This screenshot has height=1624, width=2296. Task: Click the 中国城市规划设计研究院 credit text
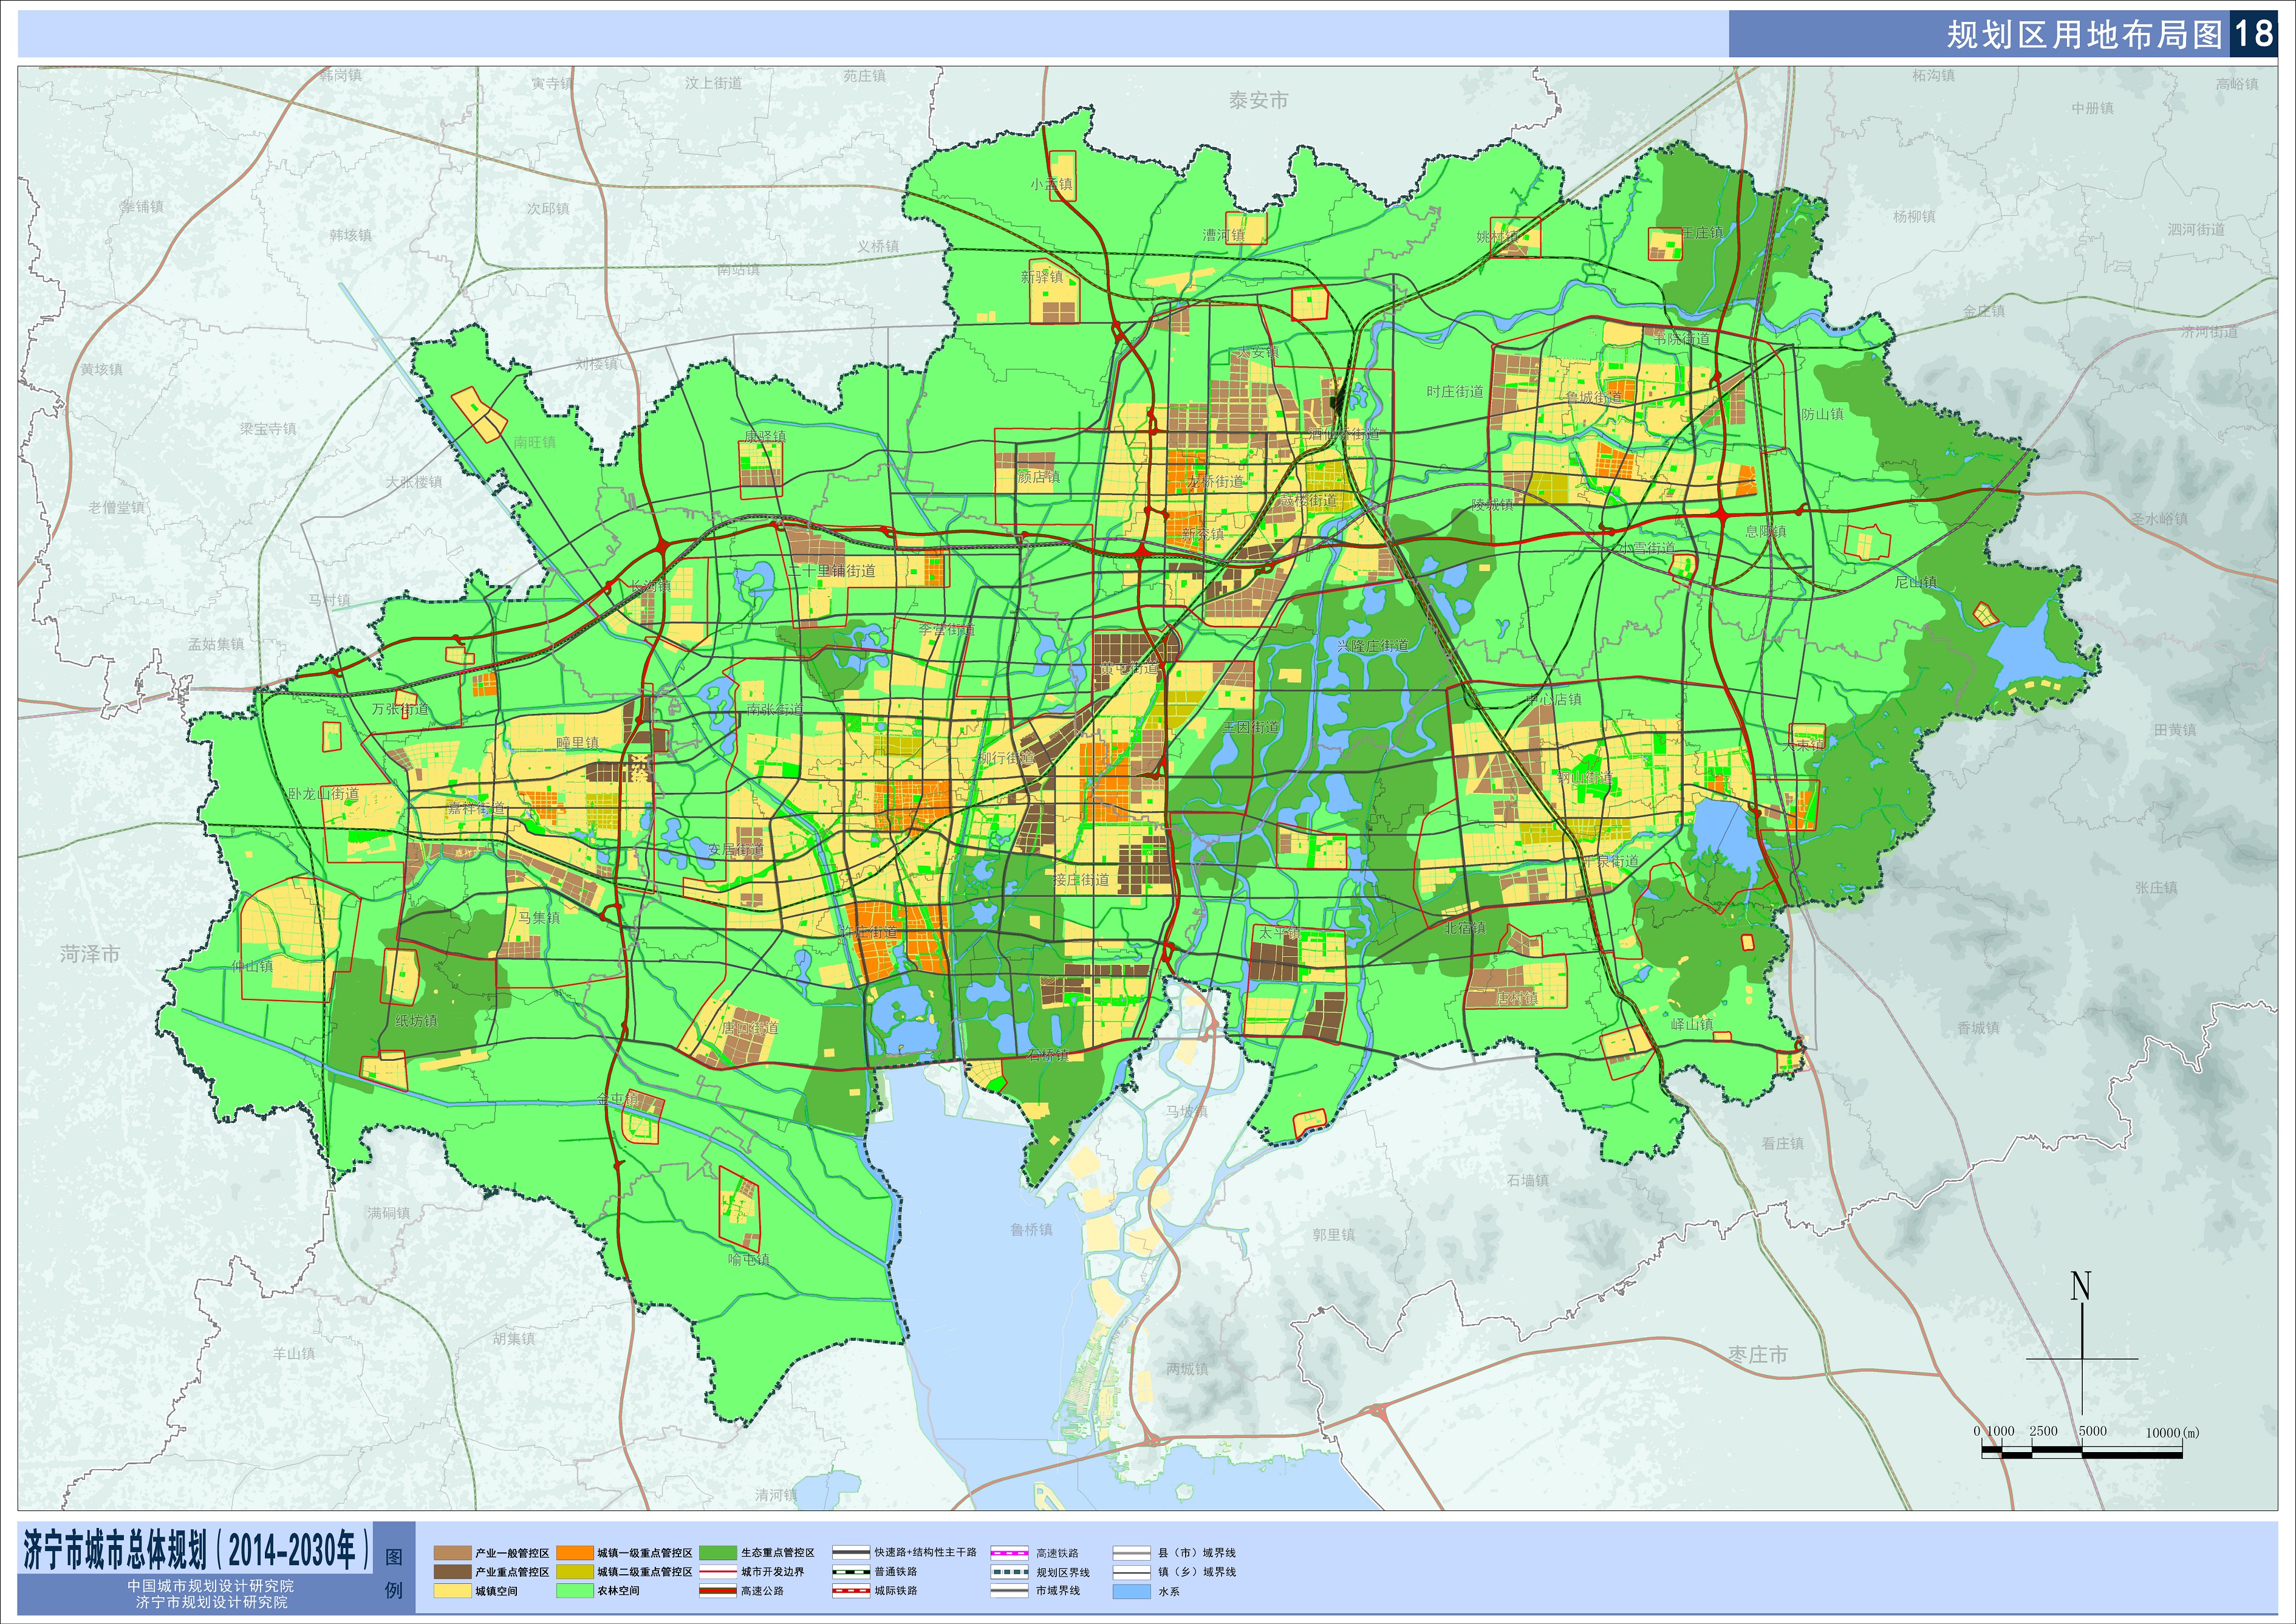pos(210,1586)
